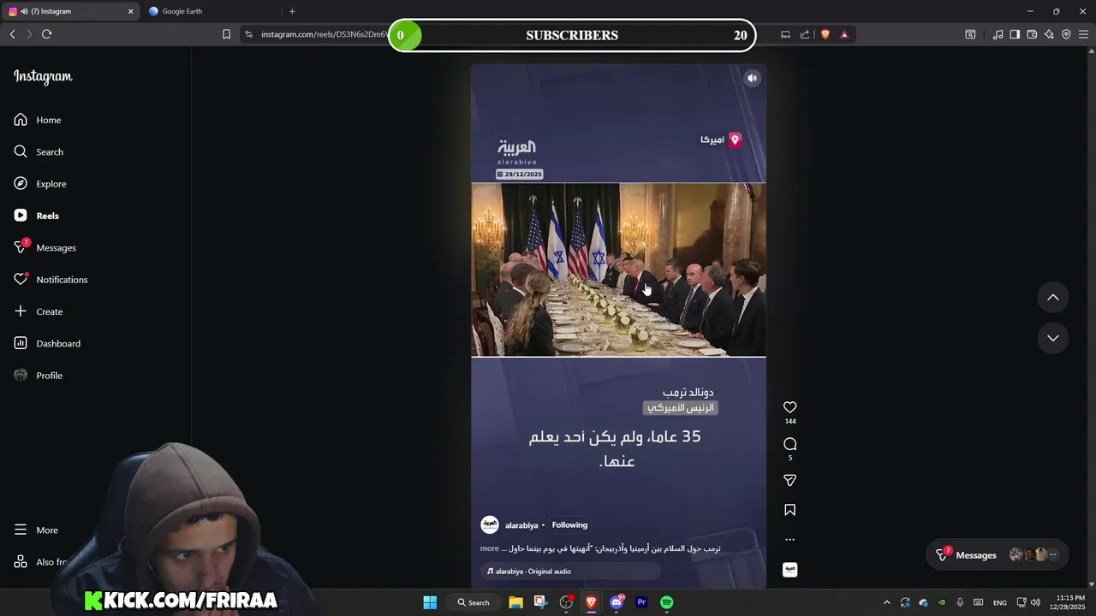
Task: View site information icon
Action: click(x=248, y=34)
